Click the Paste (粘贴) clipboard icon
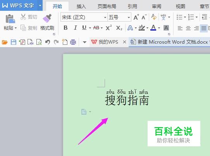The image size is (210, 156). pyautogui.click(x=10, y=19)
